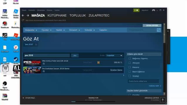Expand the Oyunlar store dropdown
187x105 pixels.
point(46,30)
